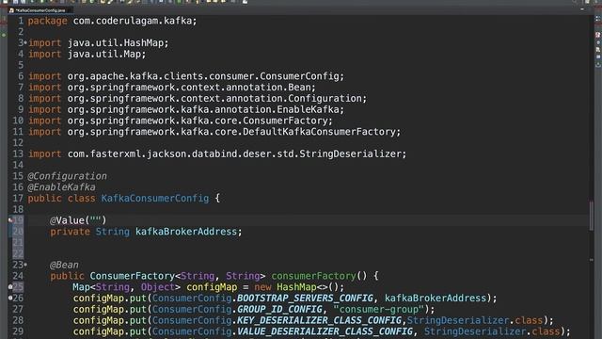This screenshot has width=602, height=339.
Task: Click the consumerFactory method name
Action: point(313,276)
